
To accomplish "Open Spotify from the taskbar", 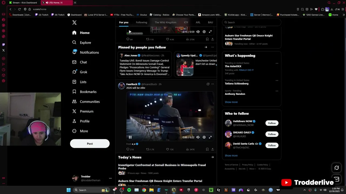I will (129, 190).
